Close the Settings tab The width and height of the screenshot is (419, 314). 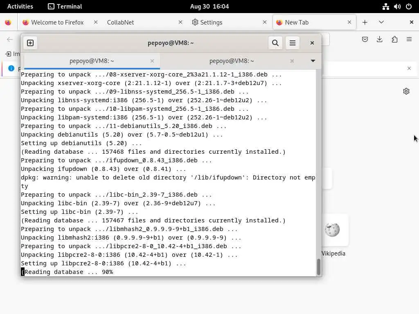coord(265,22)
